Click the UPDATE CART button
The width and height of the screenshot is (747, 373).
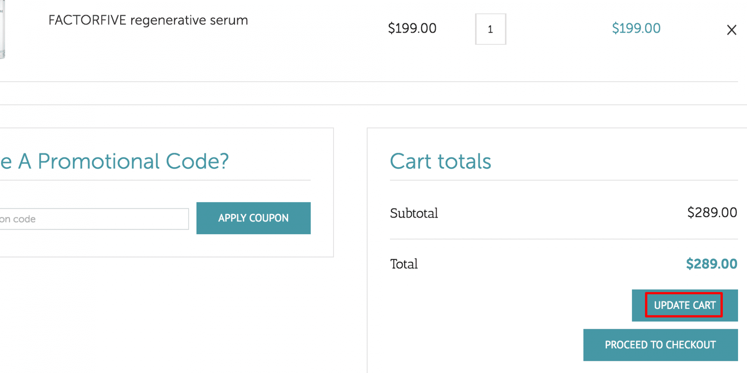tap(685, 305)
